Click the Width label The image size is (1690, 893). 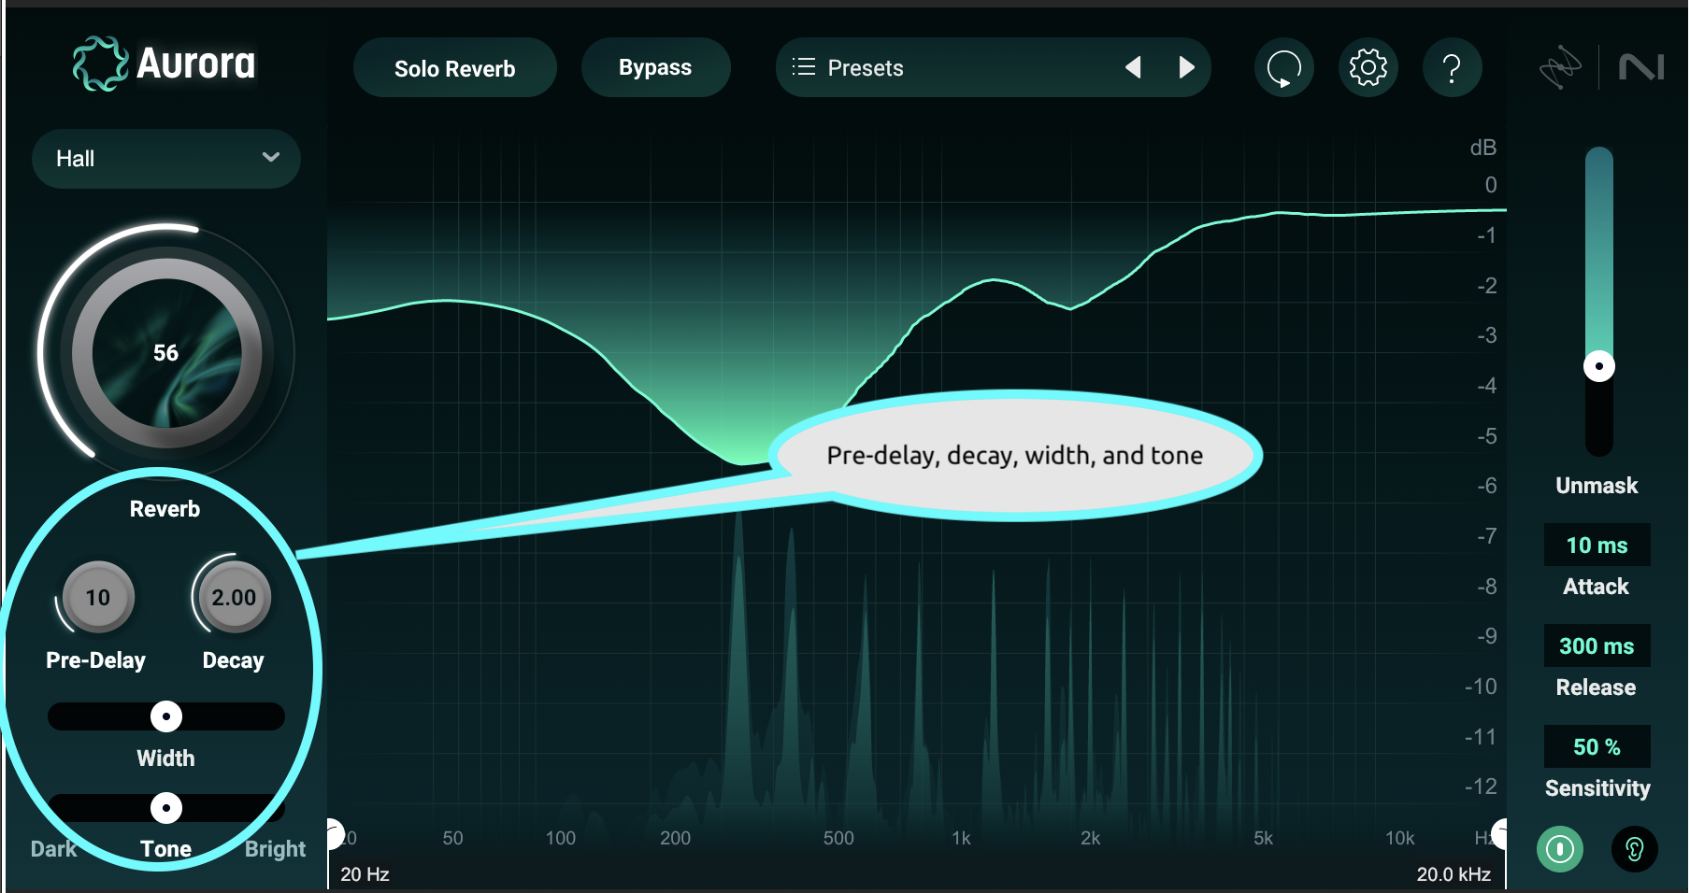click(165, 758)
